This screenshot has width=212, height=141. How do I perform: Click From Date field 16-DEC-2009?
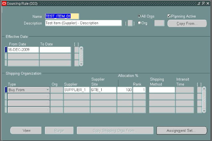23,50
